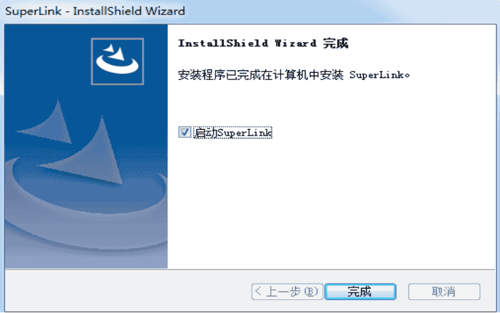Screen dimensions: 500x313
Task: Click the empty white area below the checkbox
Action: (332, 204)
